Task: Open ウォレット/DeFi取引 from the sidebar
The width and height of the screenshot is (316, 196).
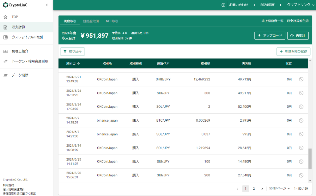Action: click(27, 37)
